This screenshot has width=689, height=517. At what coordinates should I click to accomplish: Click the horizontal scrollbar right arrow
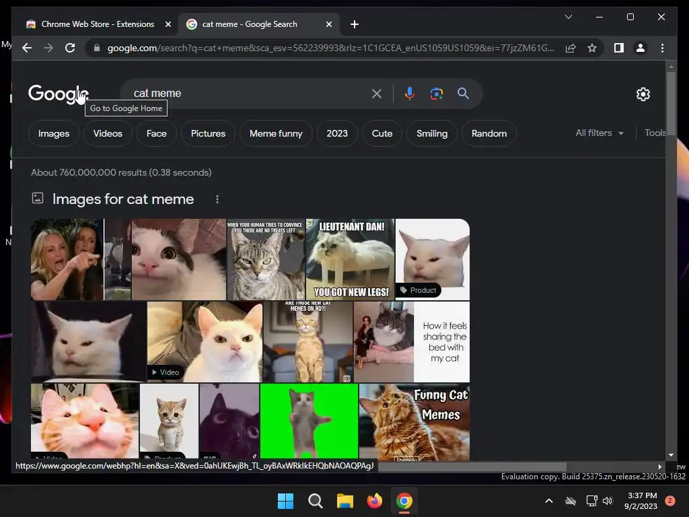pos(659,467)
